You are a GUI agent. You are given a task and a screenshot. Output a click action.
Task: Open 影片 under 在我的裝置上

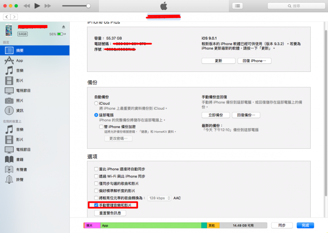tap(35, 140)
